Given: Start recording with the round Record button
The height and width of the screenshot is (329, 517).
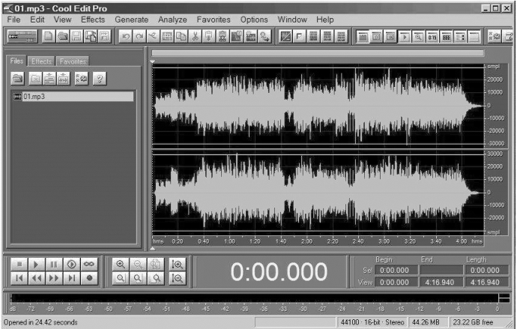Looking at the screenshot, I should tap(89, 278).
